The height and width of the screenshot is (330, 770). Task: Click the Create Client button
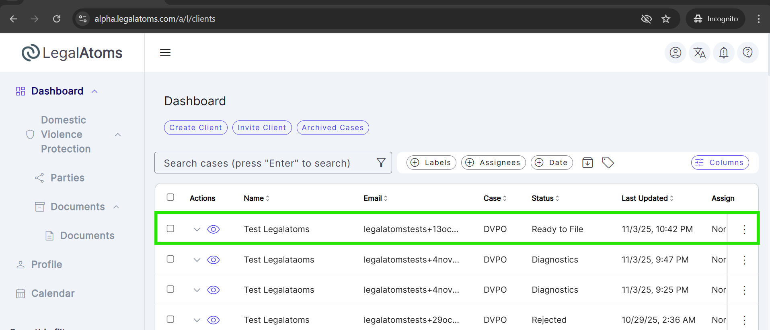(x=195, y=128)
